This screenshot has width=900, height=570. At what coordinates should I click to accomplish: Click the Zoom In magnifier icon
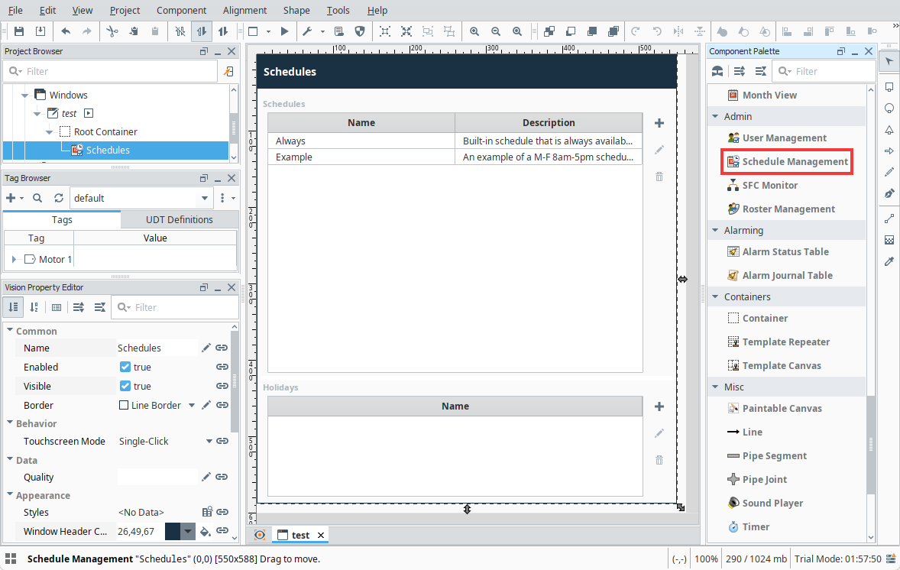(x=474, y=31)
